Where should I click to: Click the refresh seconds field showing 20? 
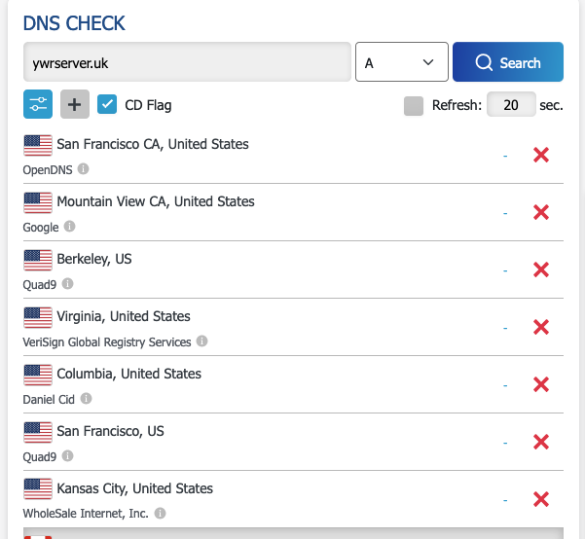(x=511, y=104)
